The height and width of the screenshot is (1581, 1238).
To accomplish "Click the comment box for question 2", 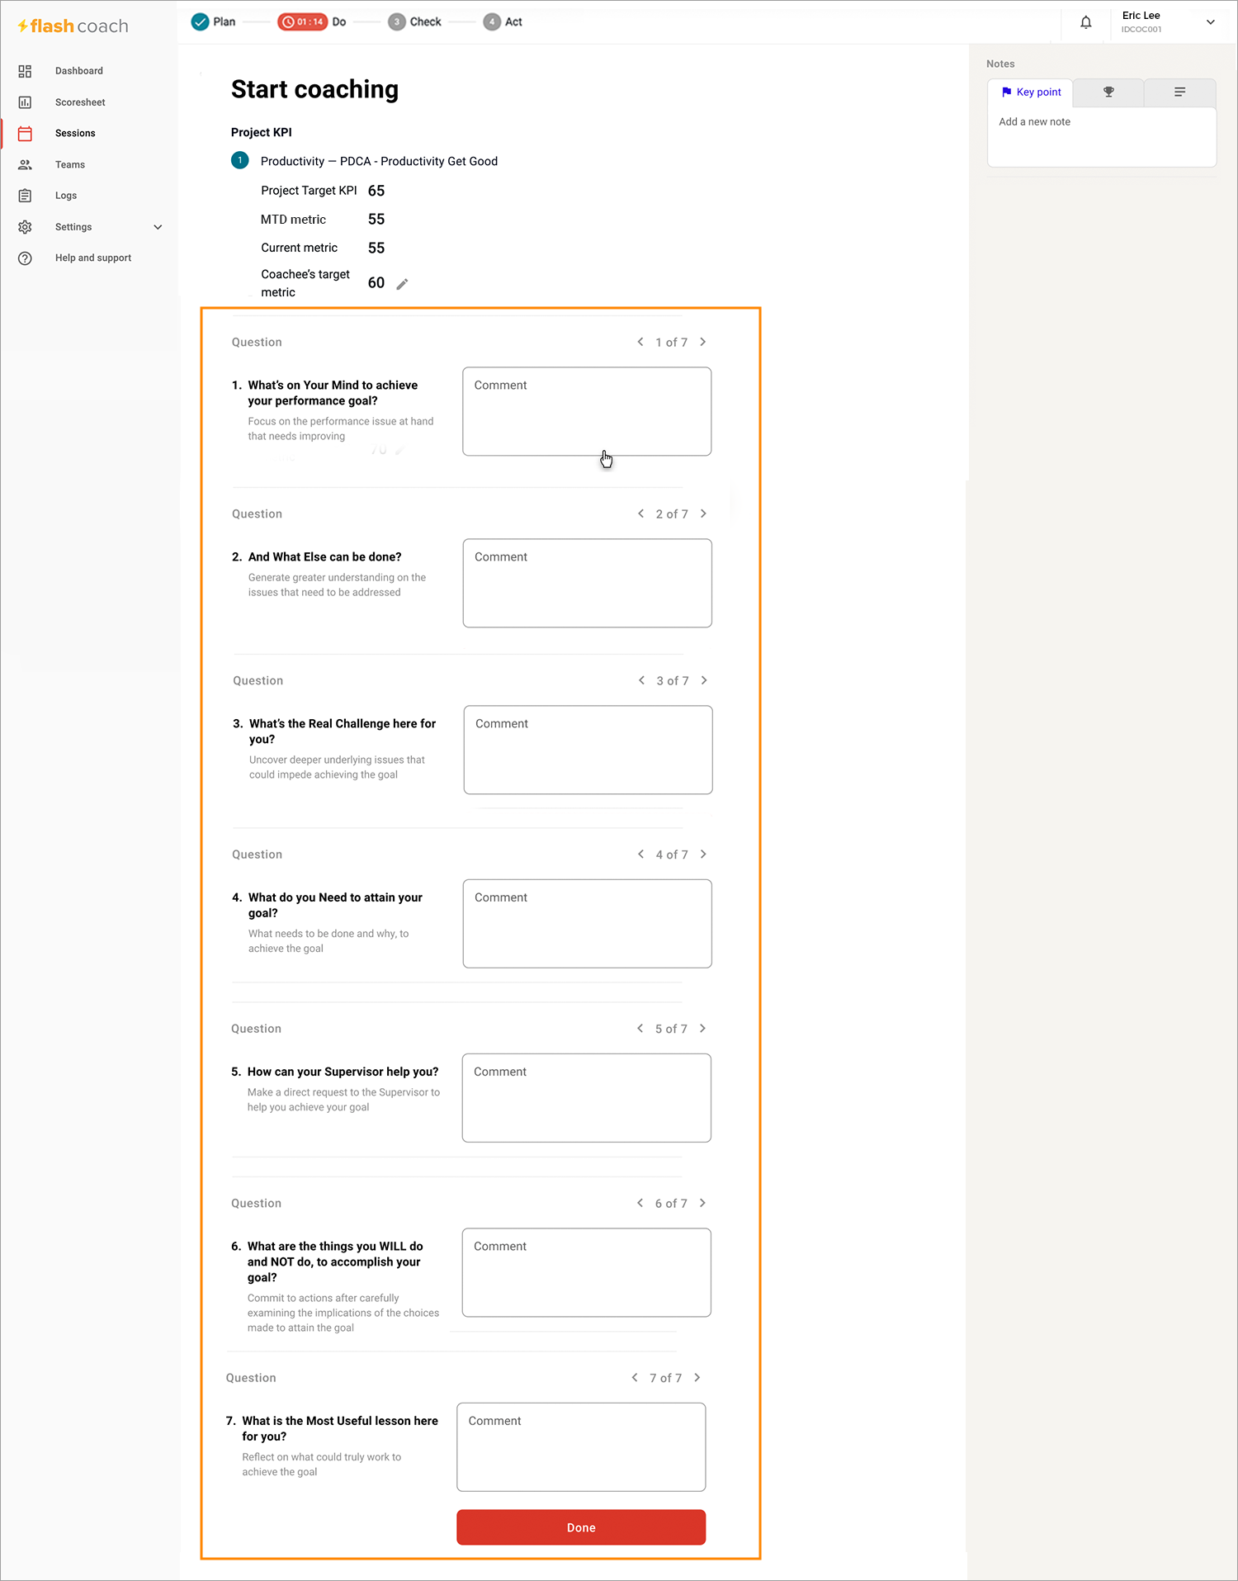I will point(588,583).
